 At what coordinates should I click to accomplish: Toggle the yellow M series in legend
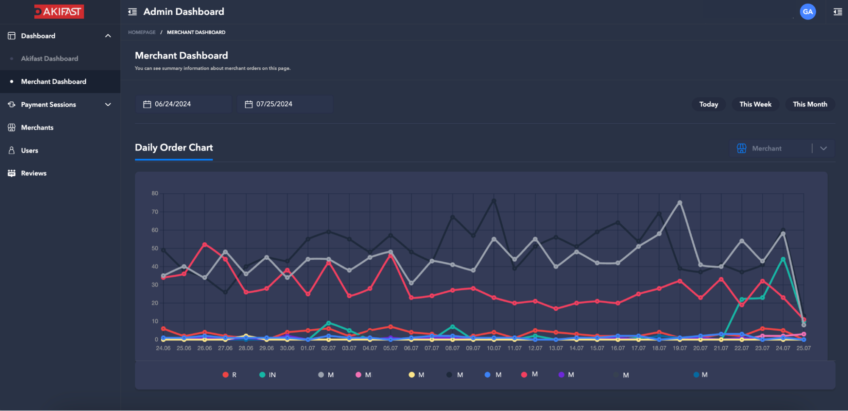(416, 375)
